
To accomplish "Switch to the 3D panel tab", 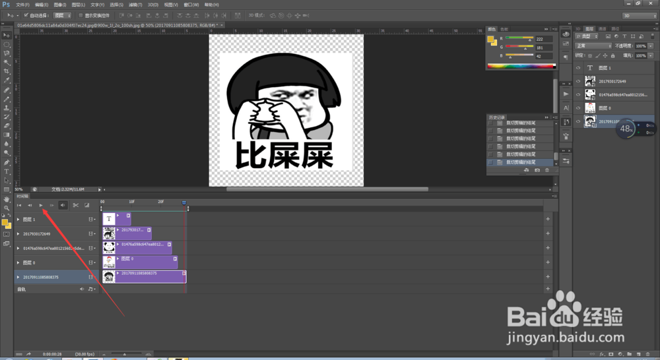I will click(578, 28).
